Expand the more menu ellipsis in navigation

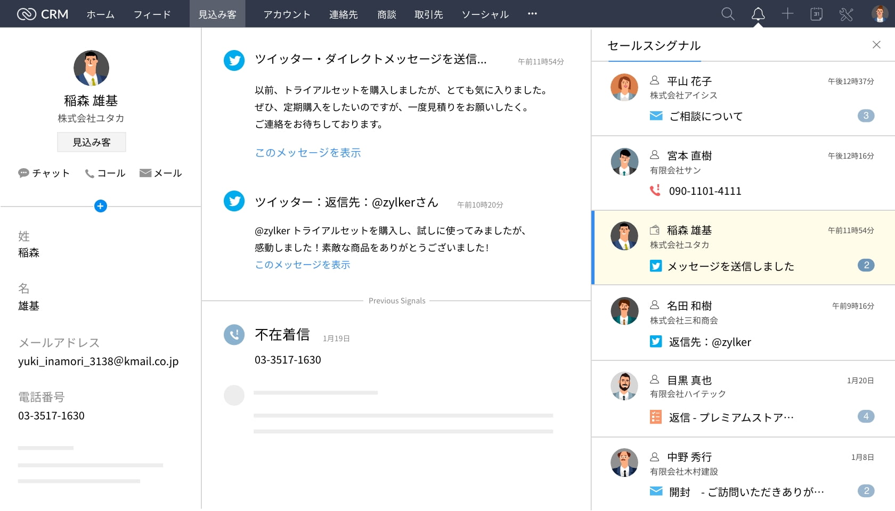[532, 14]
